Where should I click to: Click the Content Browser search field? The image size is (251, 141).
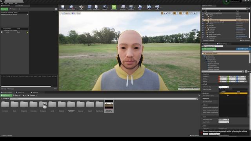pyautogui.click(x=104, y=99)
